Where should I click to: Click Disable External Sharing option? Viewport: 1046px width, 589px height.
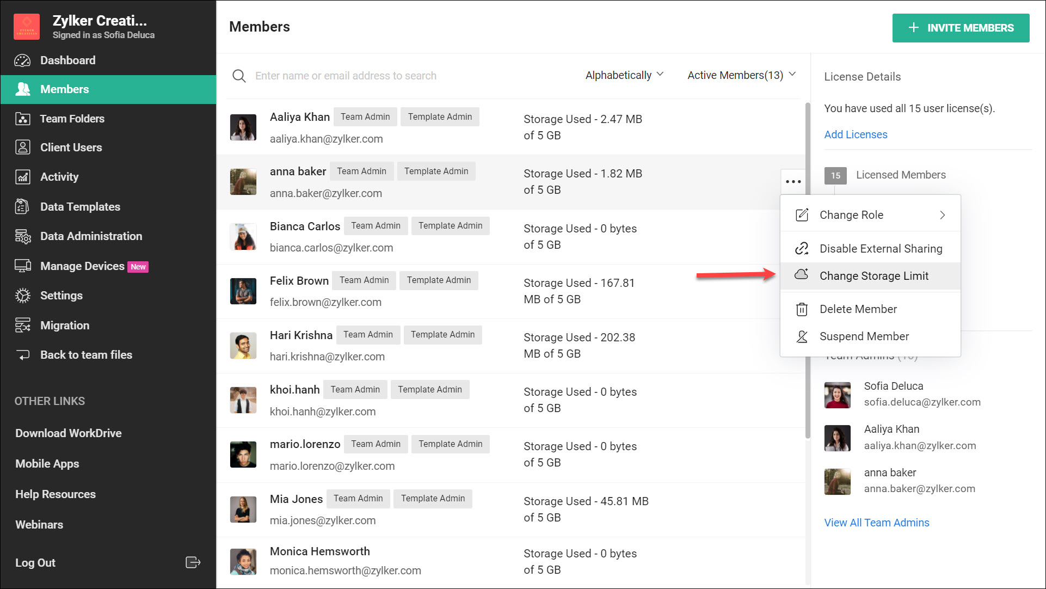pyautogui.click(x=881, y=249)
